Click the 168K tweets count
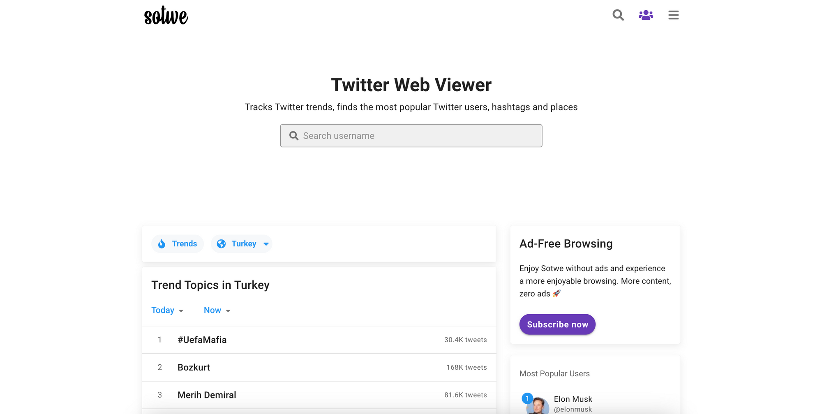 tap(466, 368)
